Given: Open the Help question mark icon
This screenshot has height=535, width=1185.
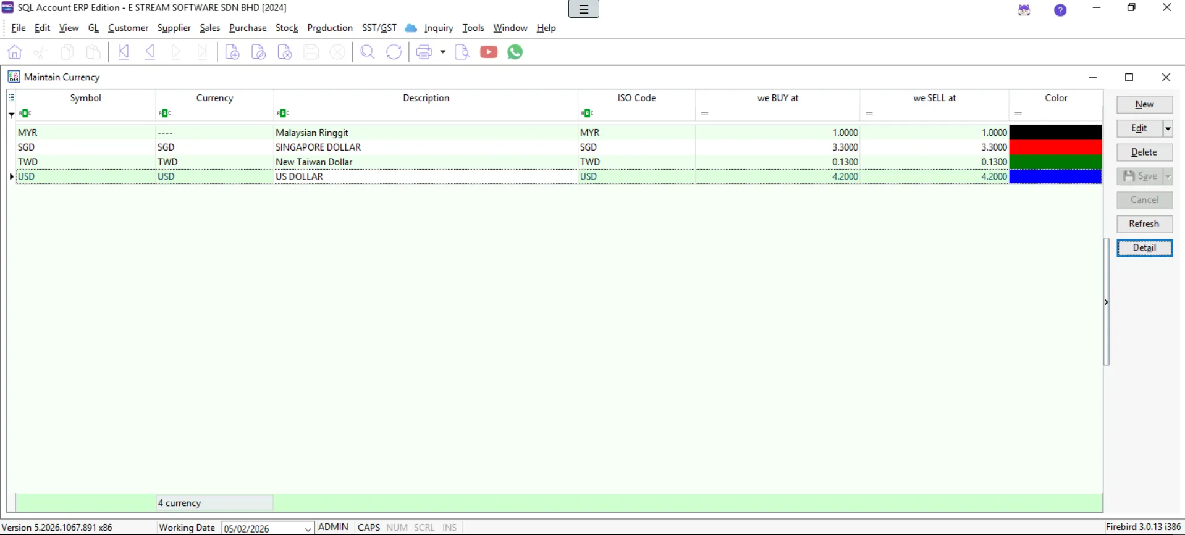Looking at the screenshot, I should coord(1060,10).
